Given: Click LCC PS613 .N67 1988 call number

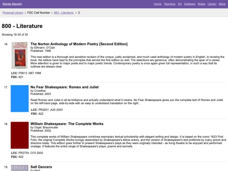Looking at the screenshot, I should click(26, 73).
